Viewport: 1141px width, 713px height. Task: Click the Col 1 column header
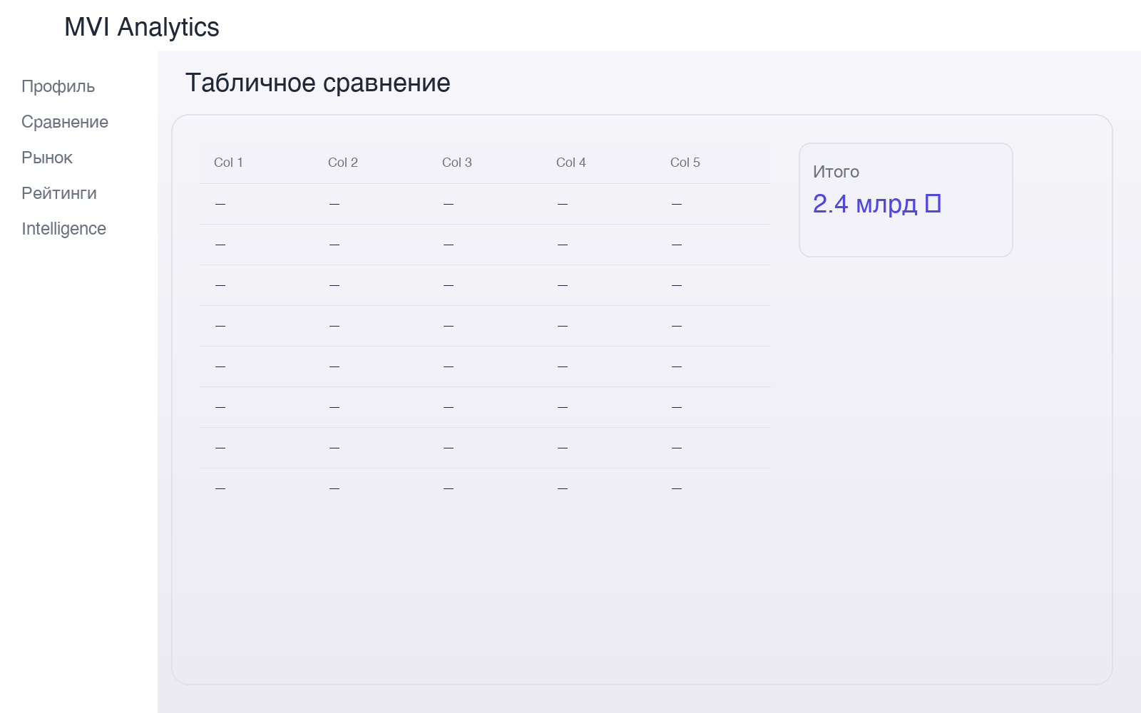pos(228,163)
